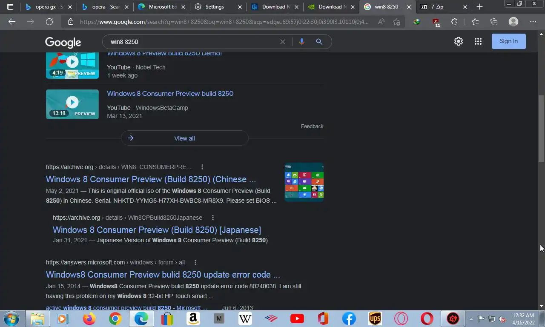Close the win8 8250 tab
Viewport: 545px width, 327px height.
click(x=409, y=7)
